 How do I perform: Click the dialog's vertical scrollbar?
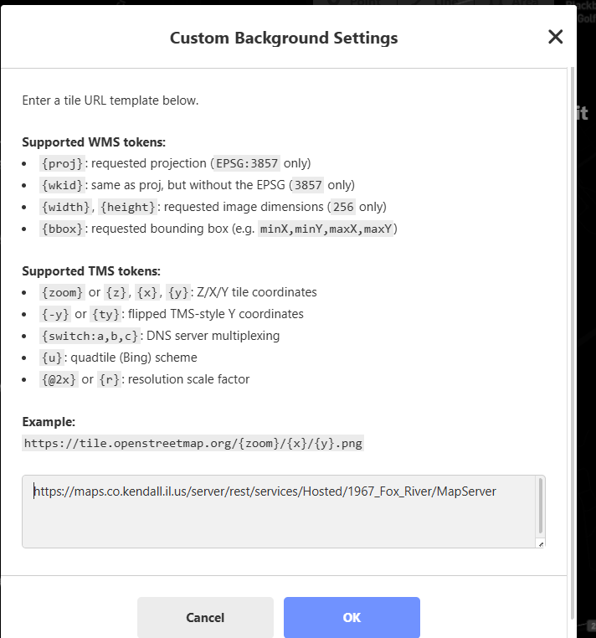(x=573, y=251)
